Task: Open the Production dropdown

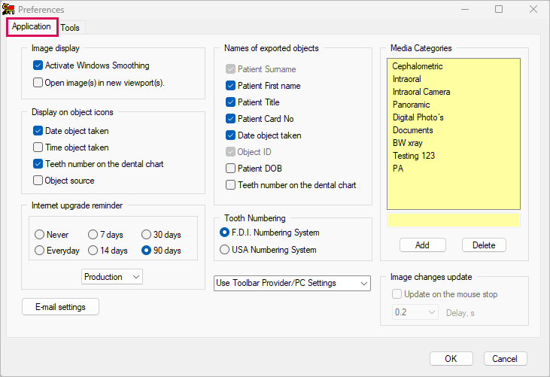Action: [x=112, y=277]
